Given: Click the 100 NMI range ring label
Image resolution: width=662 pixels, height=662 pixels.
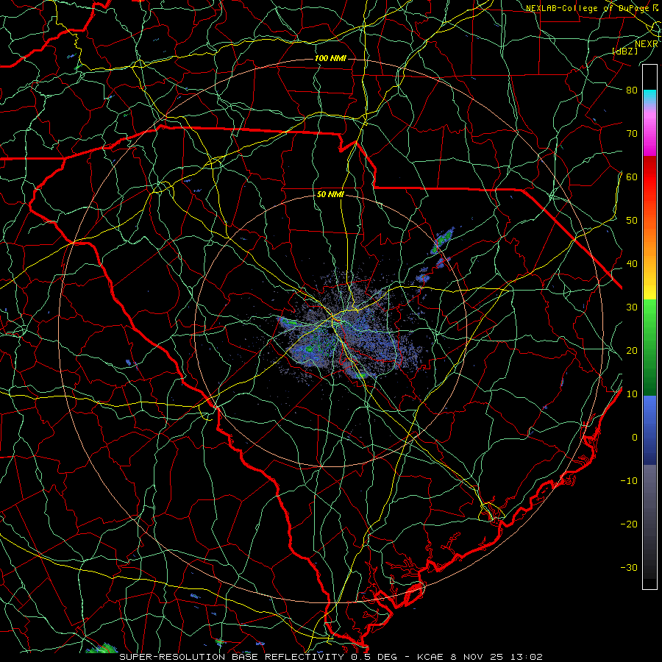Looking at the screenshot, I should (x=330, y=58).
